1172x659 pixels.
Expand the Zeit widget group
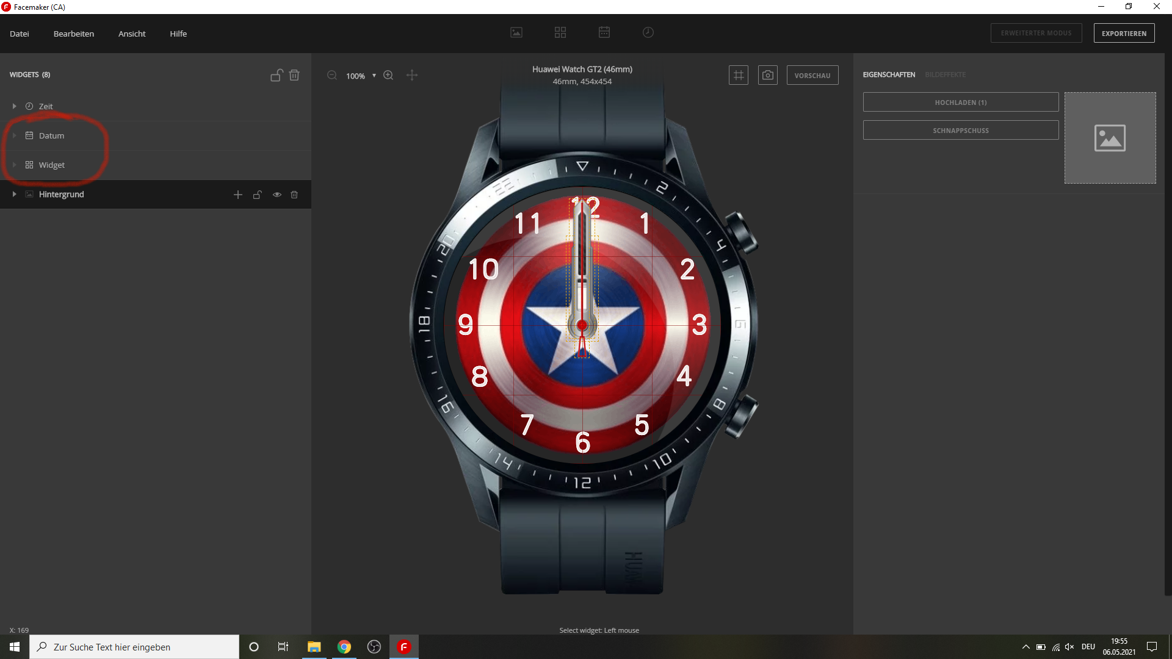click(x=14, y=106)
